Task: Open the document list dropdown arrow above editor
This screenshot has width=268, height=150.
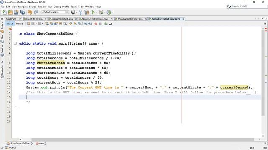Action: (x=262, y=18)
